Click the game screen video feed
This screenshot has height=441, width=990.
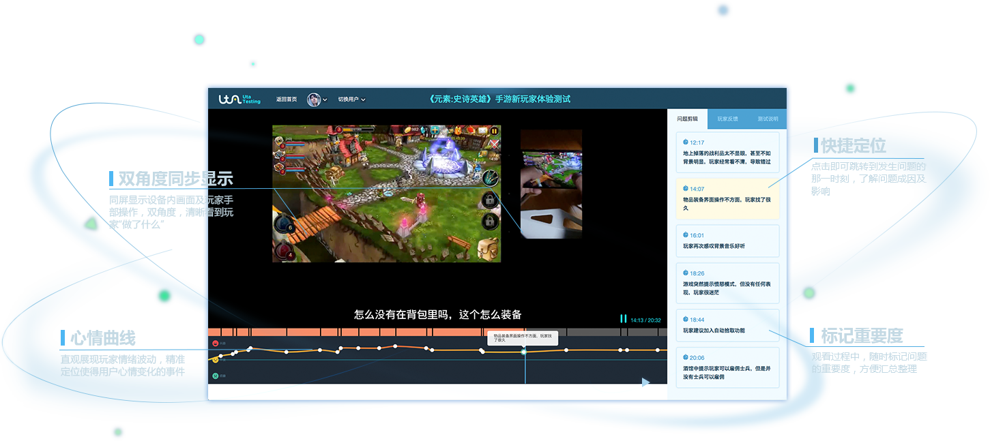pyautogui.click(x=386, y=194)
